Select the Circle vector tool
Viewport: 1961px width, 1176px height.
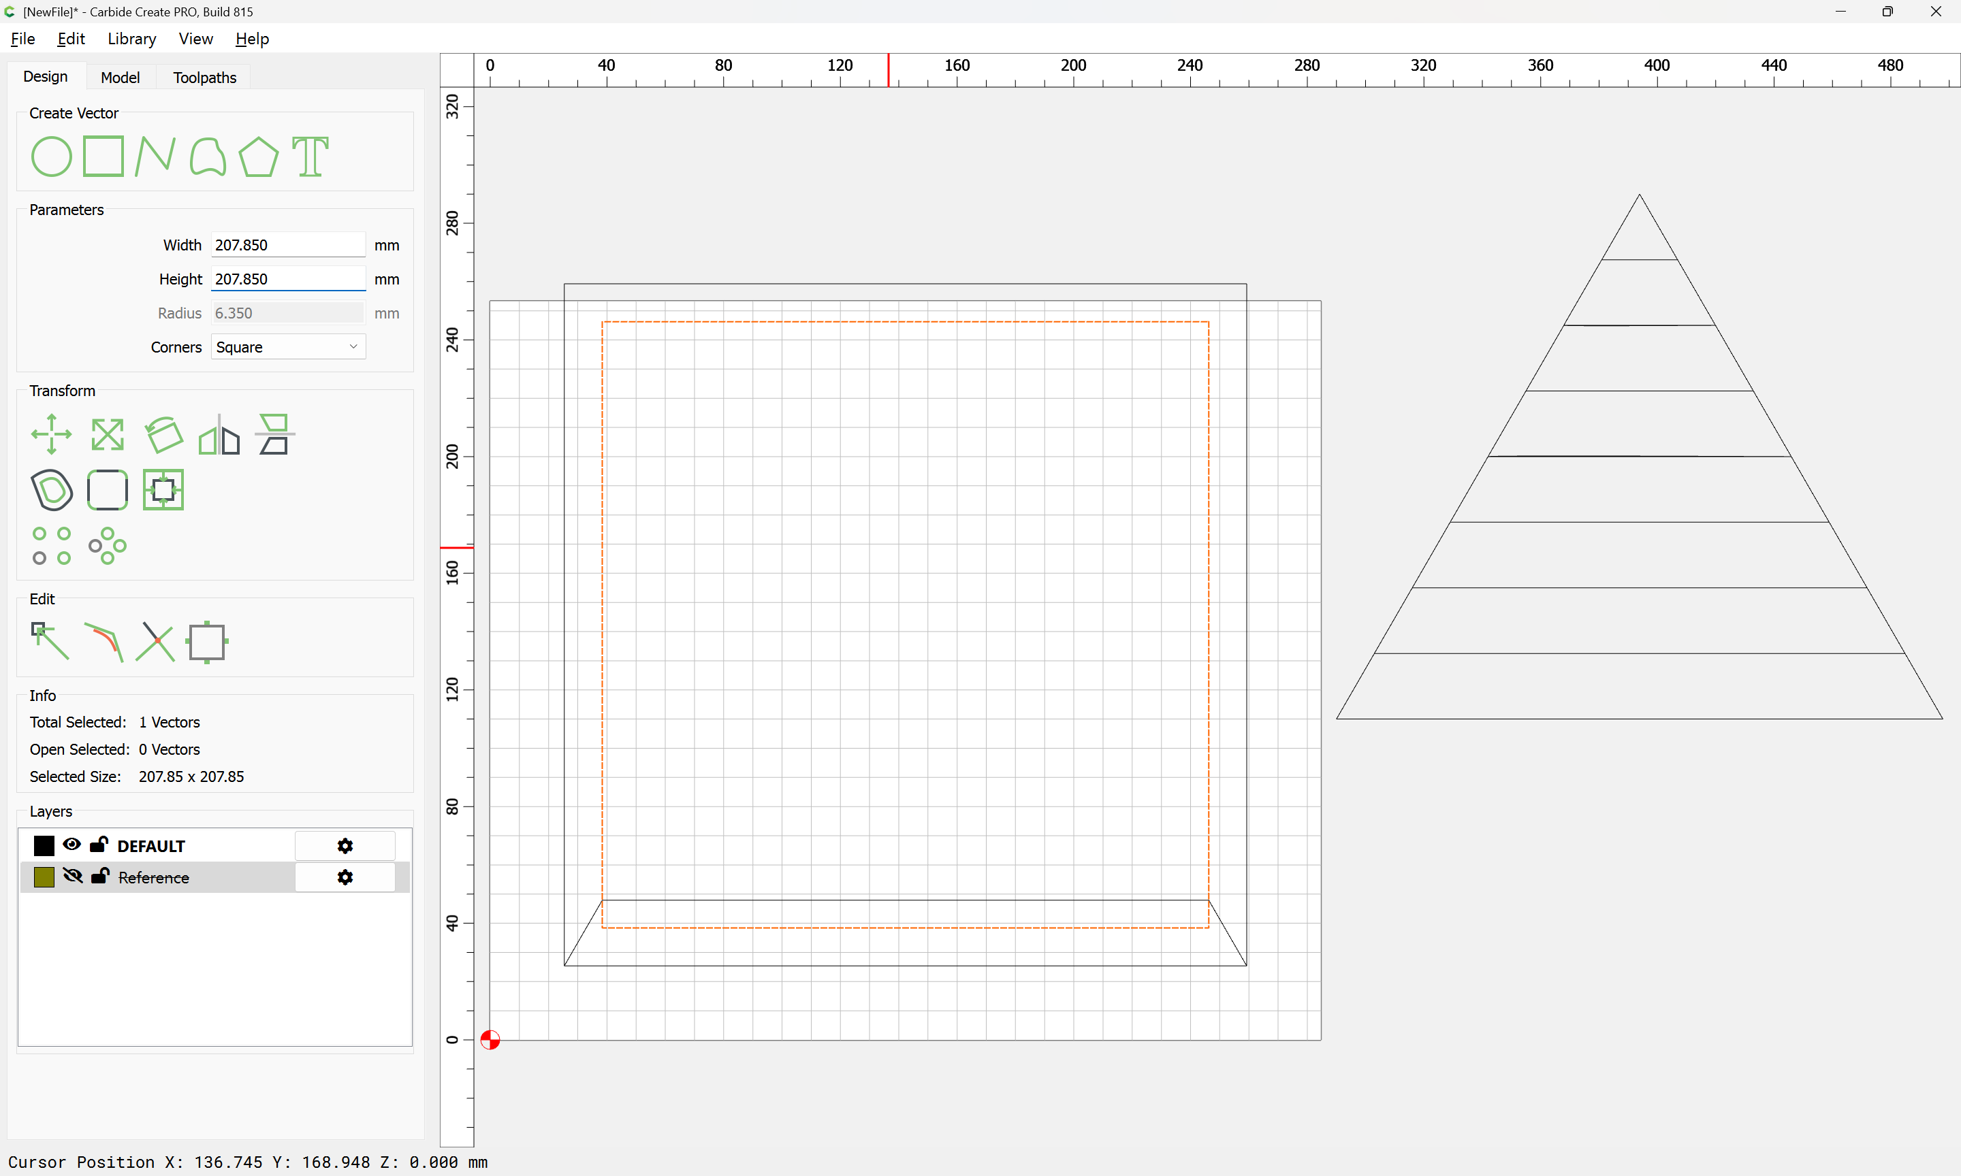click(x=52, y=156)
